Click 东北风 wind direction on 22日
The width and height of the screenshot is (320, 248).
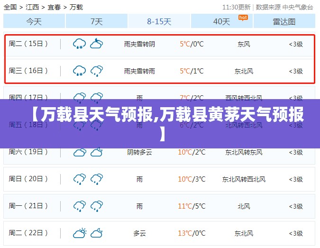coord(244,233)
